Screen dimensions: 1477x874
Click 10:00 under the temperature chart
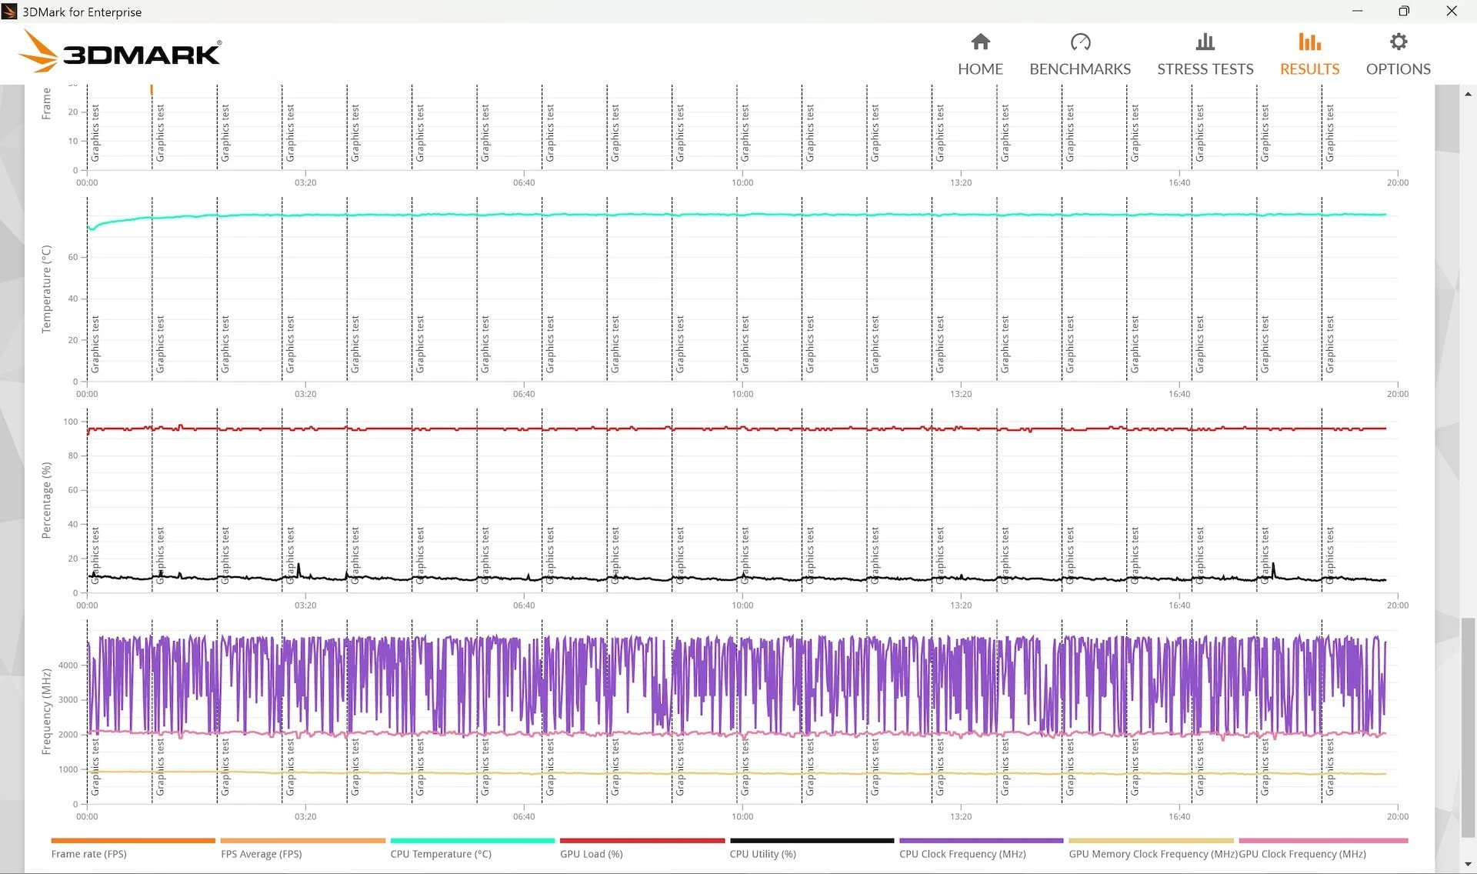tap(742, 394)
